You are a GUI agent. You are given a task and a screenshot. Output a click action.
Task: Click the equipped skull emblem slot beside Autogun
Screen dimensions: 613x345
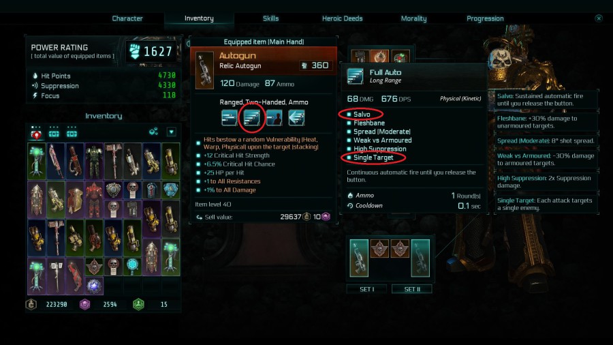(379, 249)
